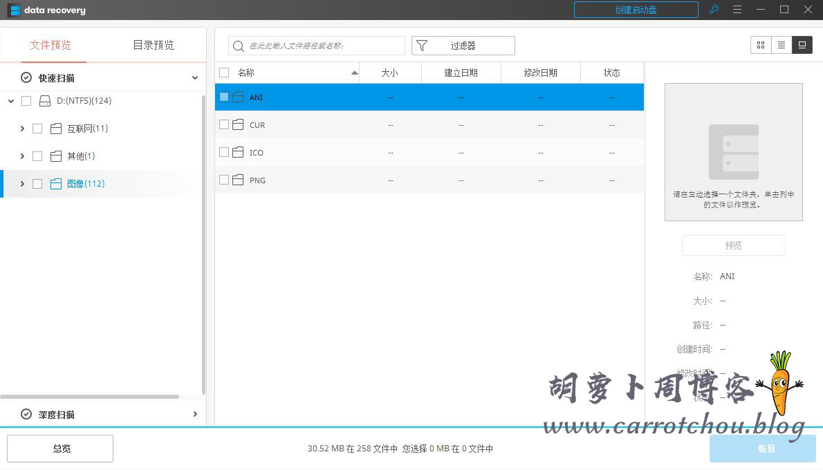The image size is (823, 470).
Task: Check the 互联网(11) checkbox
Action: click(x=37, y=129)
